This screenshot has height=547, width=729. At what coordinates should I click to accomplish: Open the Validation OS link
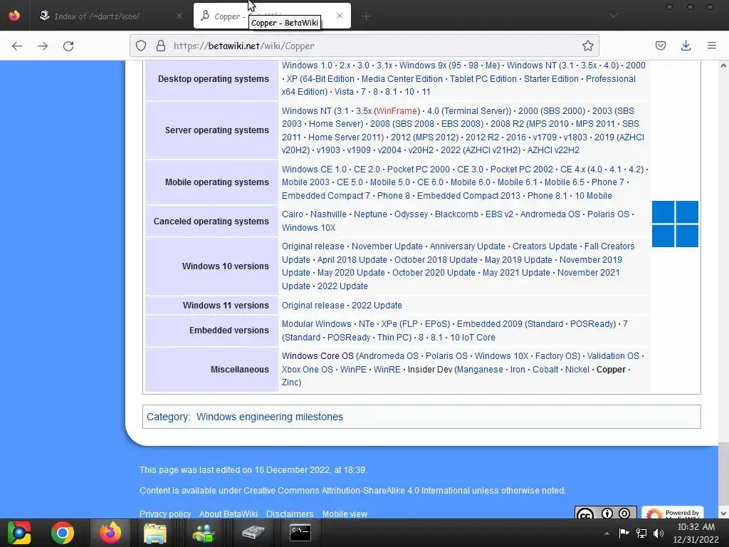click(613, 356)
